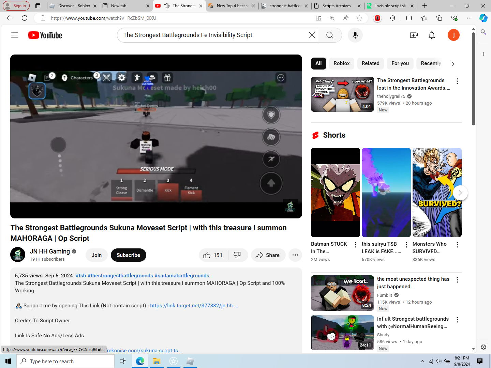Open the Copilot sidebar icon

pyautogui.click(x=483, y=18)
